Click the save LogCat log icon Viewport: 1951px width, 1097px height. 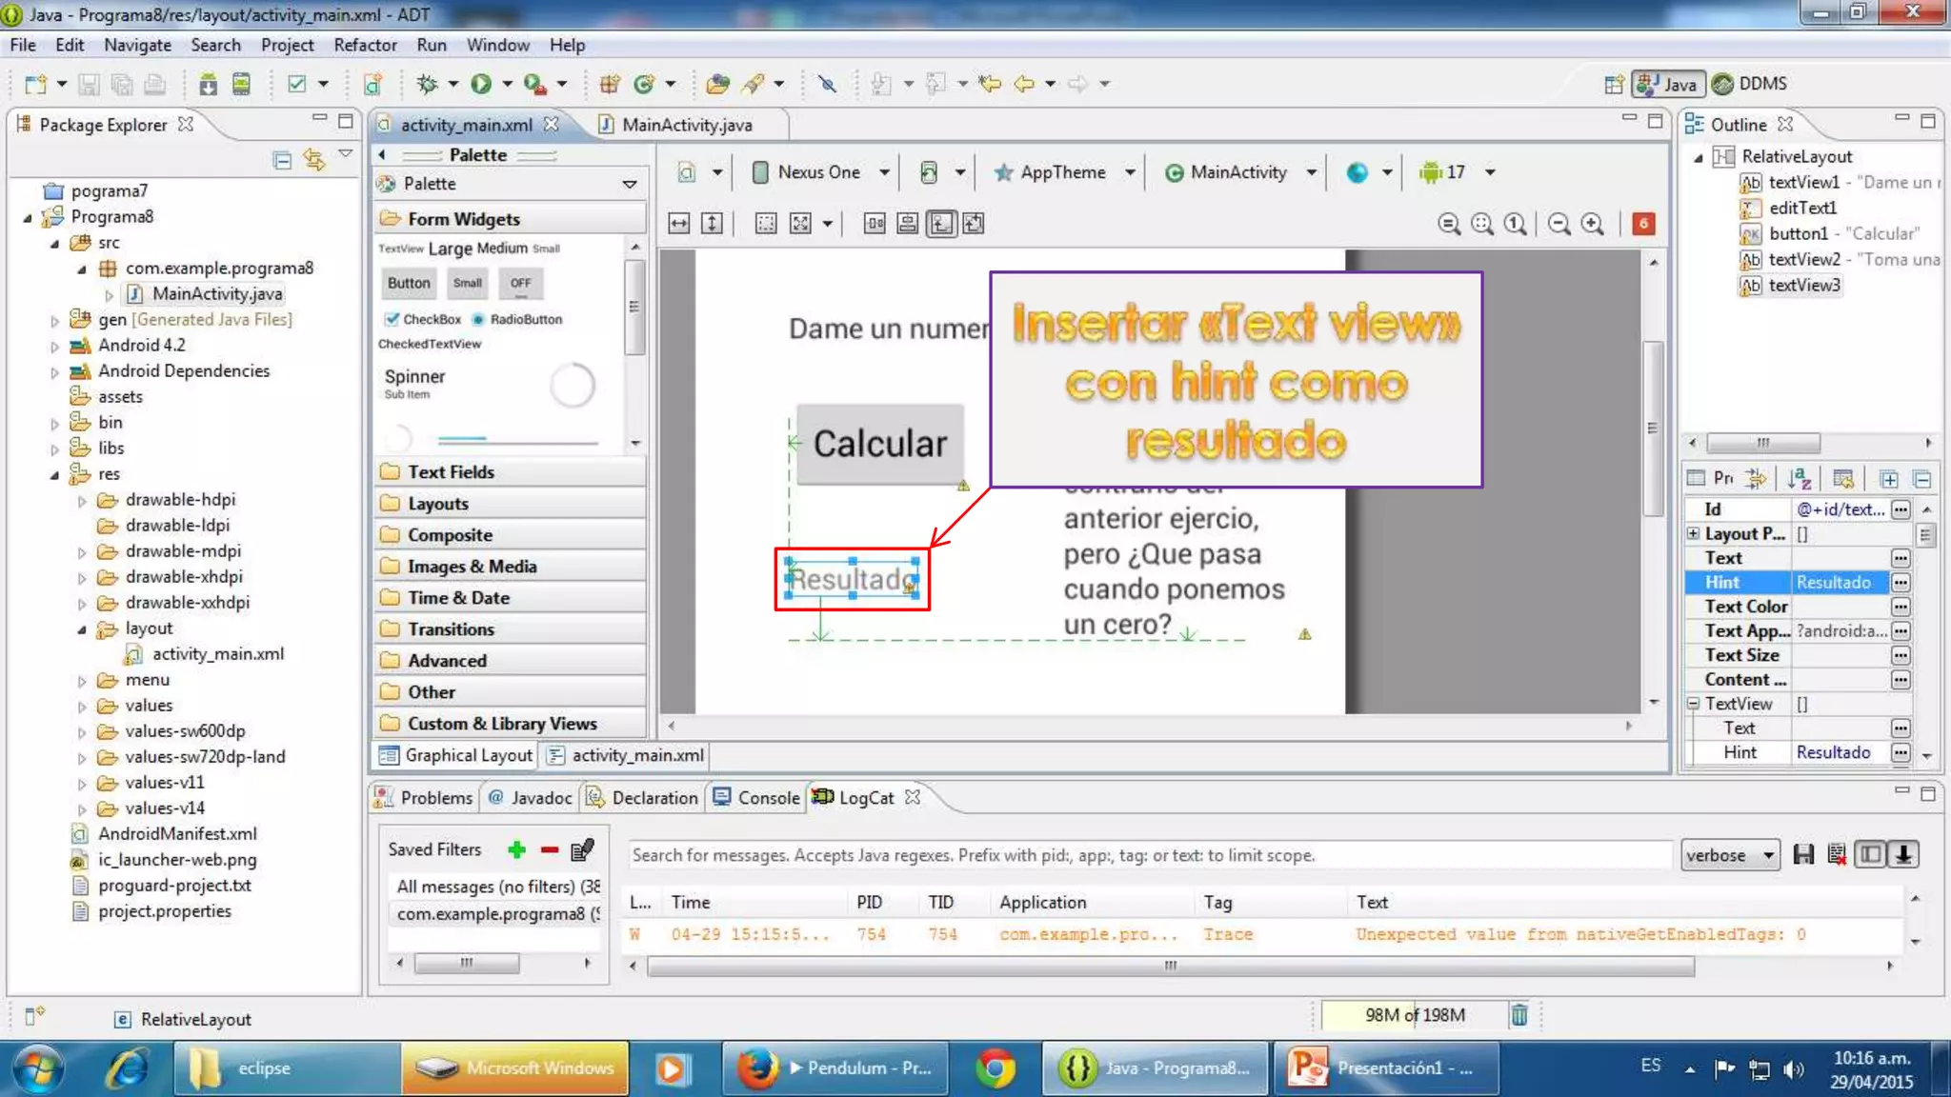[1802, 854]
